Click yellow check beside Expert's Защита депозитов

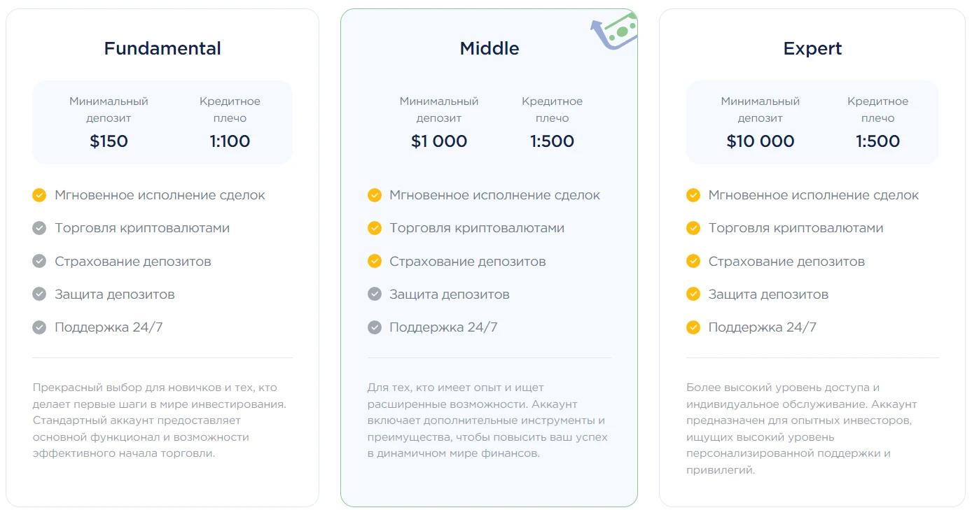pyautogui.click(x=693, y=294)
